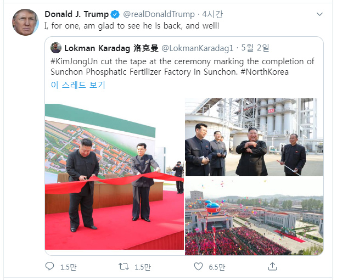Screen dimensions: 337x280
Task: Open the @LokmanKaradag1 handle
Action: 197,48
